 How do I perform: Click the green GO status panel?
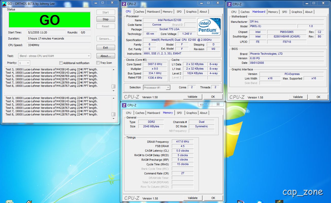pyautogui.click(x=50, y=20)
